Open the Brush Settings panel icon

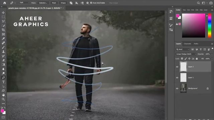171,25
